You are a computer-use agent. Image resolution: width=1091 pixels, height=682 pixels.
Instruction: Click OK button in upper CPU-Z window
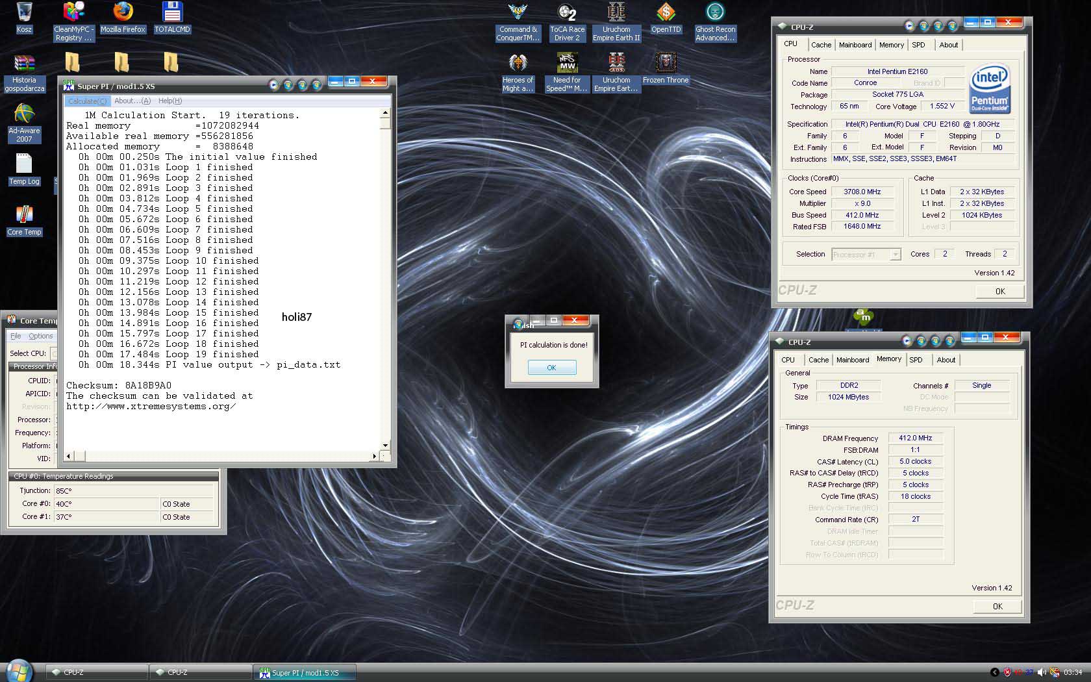[1000, 292]
